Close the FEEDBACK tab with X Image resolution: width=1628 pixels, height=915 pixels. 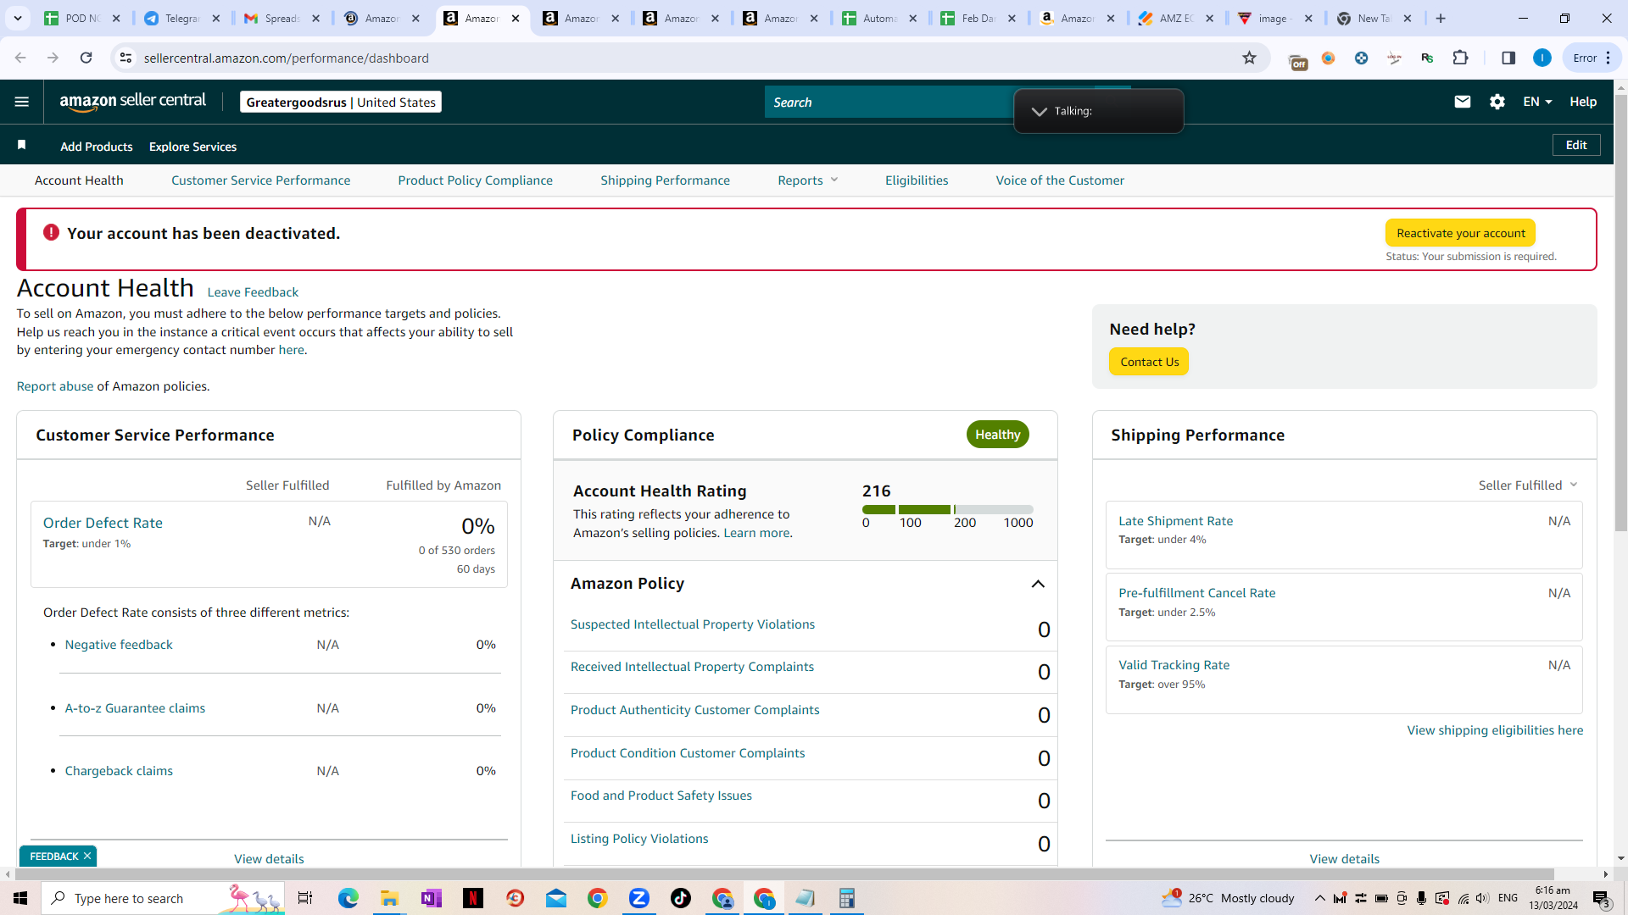87,856
